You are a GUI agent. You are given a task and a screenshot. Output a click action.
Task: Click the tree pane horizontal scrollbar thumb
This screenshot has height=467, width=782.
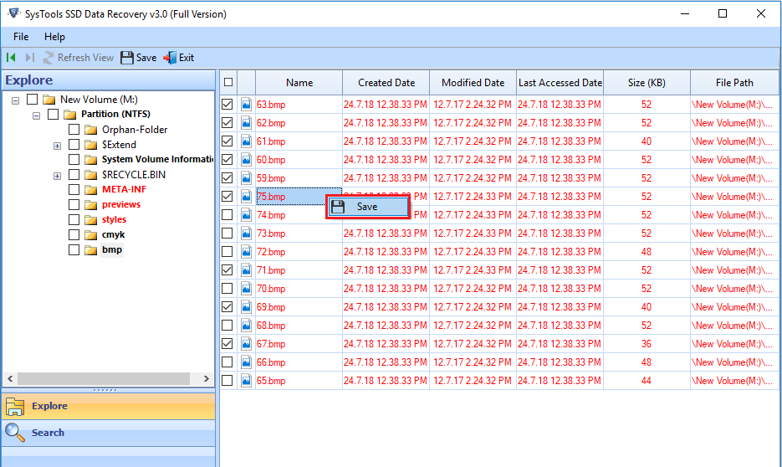pyautogui.click(x=104, y=378)
